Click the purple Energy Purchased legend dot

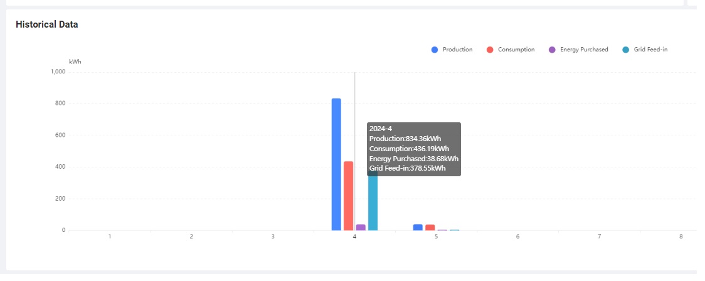pyautogui.click(x=552, y=50)
